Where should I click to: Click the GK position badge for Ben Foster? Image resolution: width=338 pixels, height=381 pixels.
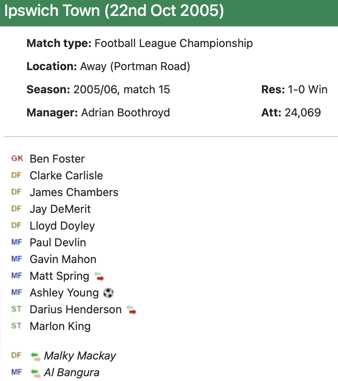(17, 159)
